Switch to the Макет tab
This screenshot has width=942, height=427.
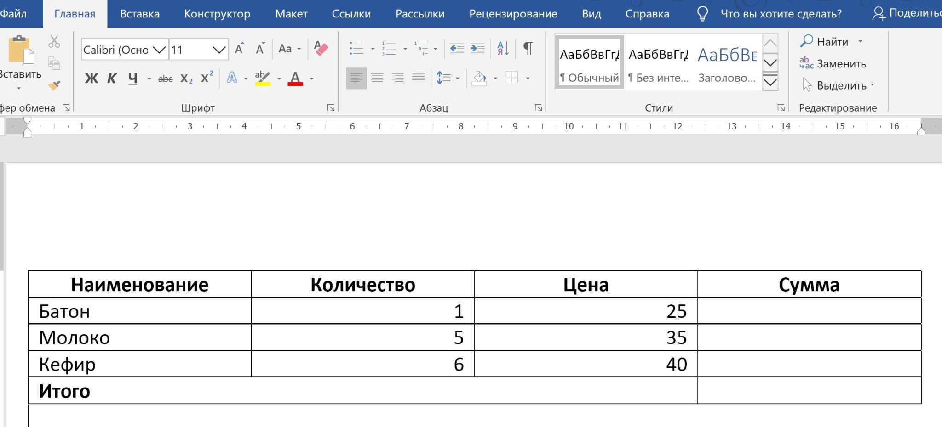(291, 14)
